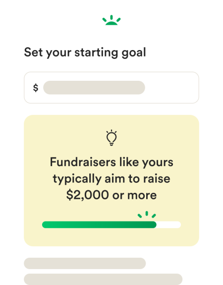223x285 pixels.
Task: Click white unfilled end of progress bar
Action: pyautogui.click(x=168, y=225)
